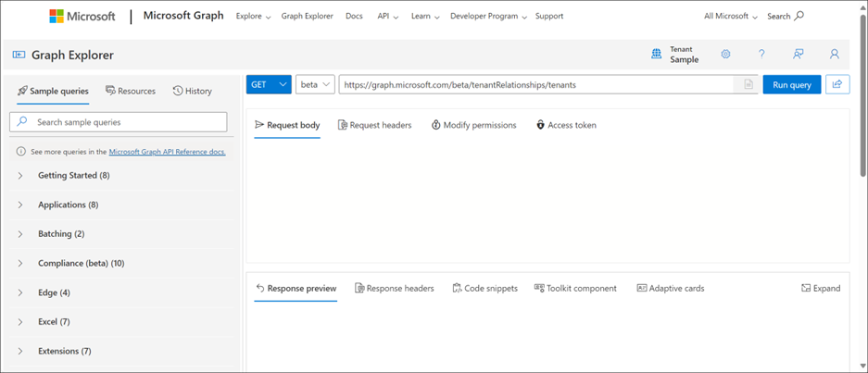Select the Code snippets tab
This screenshot has height=373, width=868.
[x=484, y=289]
